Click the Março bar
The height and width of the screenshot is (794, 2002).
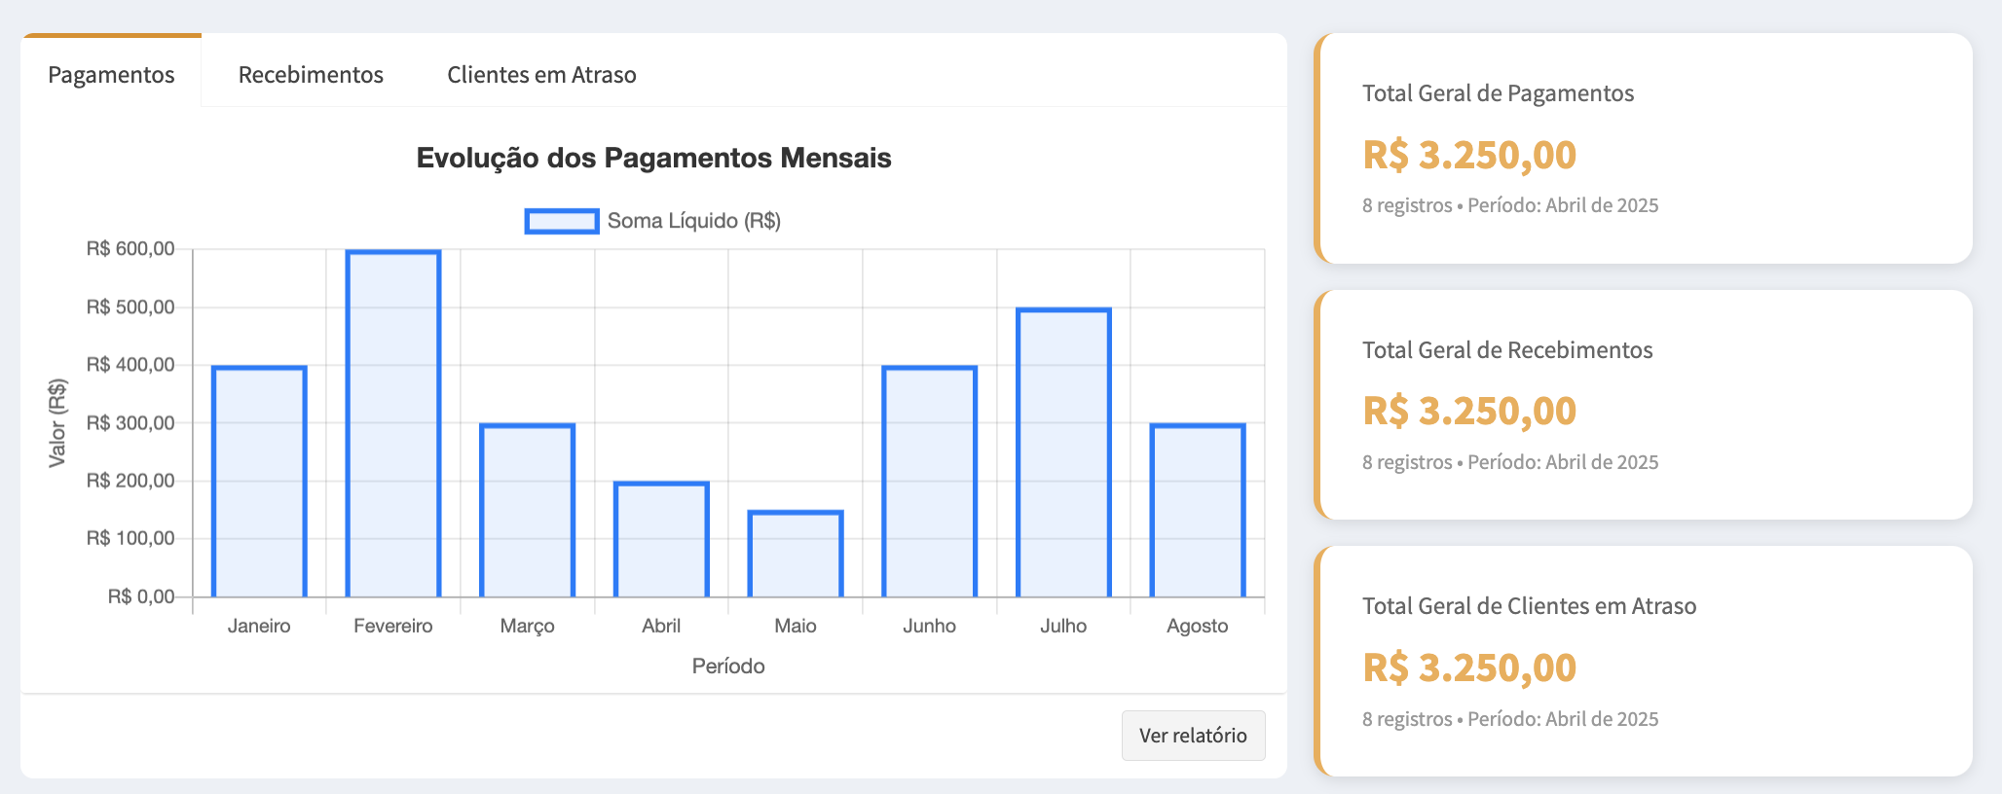pyautogui.click(x=527, y=511)
